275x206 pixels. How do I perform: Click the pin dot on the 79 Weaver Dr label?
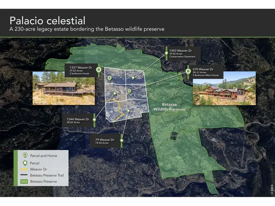[121, 141]
